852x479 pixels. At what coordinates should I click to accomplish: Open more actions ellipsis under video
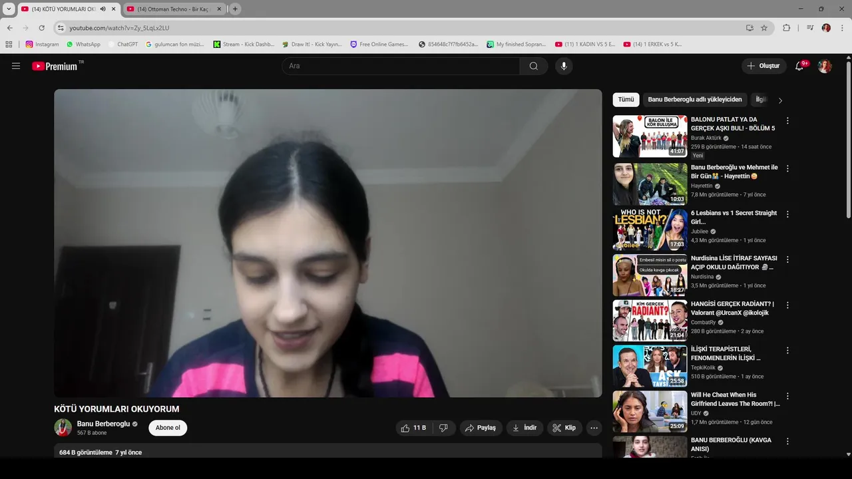(x=594, y=428)
